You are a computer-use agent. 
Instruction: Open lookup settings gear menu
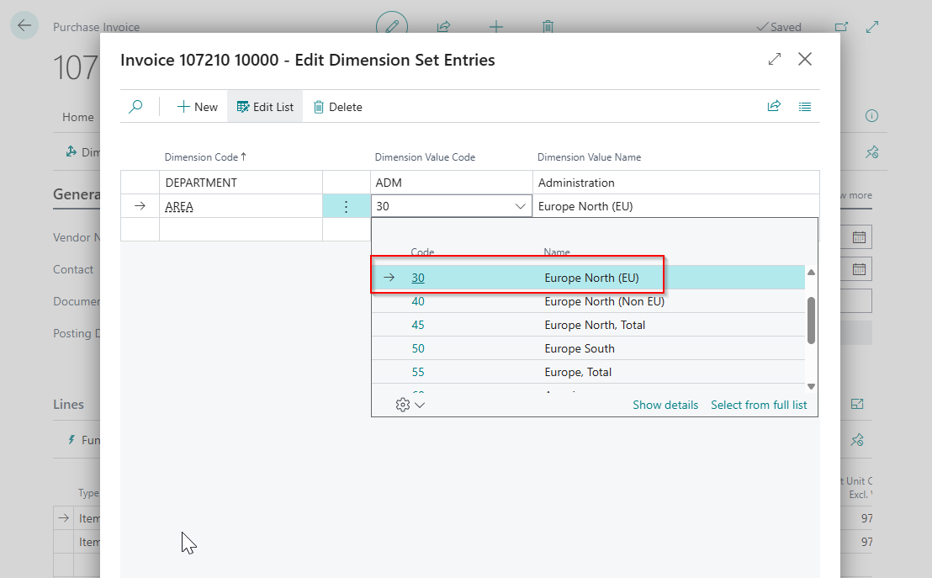point(410,405)
